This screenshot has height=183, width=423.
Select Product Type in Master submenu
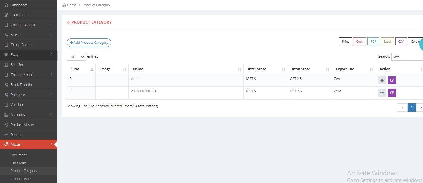[x=20, y=179]
